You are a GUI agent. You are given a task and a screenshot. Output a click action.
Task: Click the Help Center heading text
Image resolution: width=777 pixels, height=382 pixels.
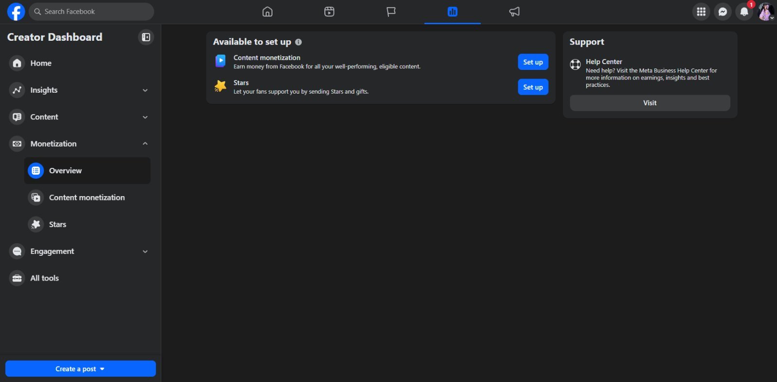pos(604,62)
